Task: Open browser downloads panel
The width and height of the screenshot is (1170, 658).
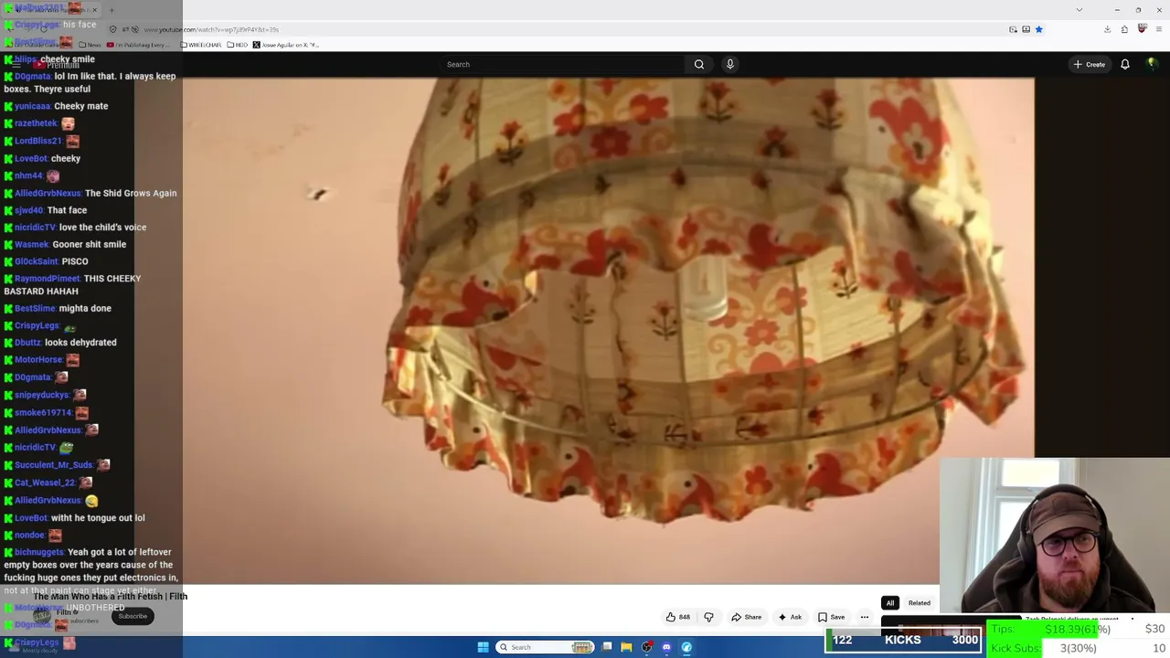Action: (x=1107, y=29)
